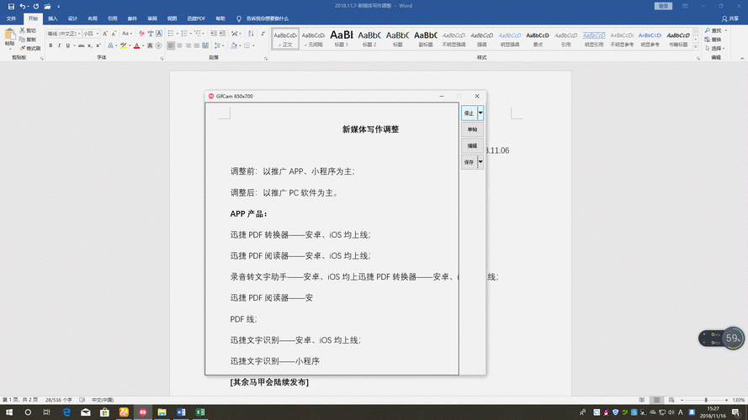The image size is (748, 420).
Task: Click the Clear Formatting eraser icon
Action: (141, 34)
